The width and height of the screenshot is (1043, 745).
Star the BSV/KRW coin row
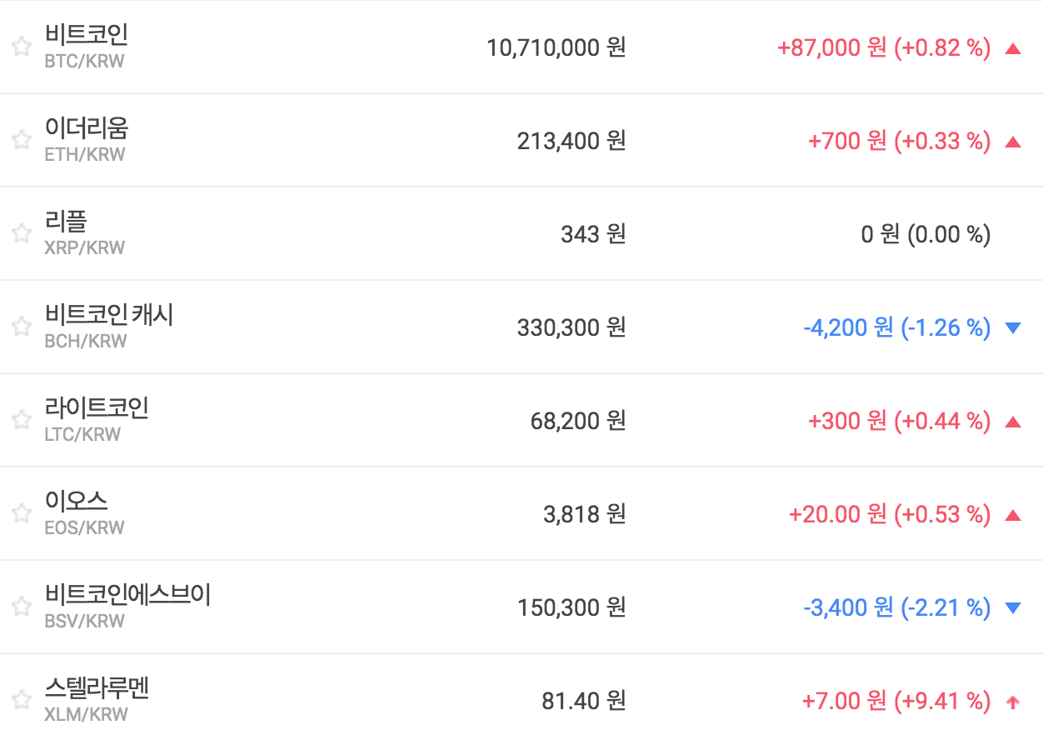pos(22,607)
